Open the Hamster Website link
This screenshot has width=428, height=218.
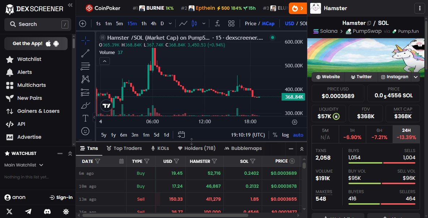pos(328,77)
